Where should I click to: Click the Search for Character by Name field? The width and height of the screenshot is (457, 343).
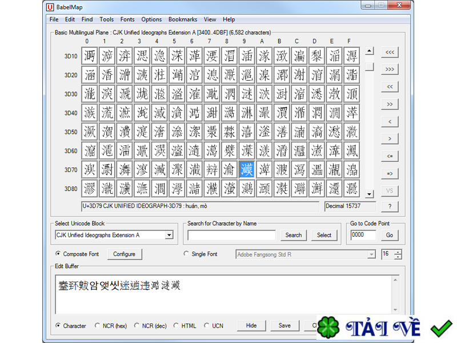(x=231, y=235)
